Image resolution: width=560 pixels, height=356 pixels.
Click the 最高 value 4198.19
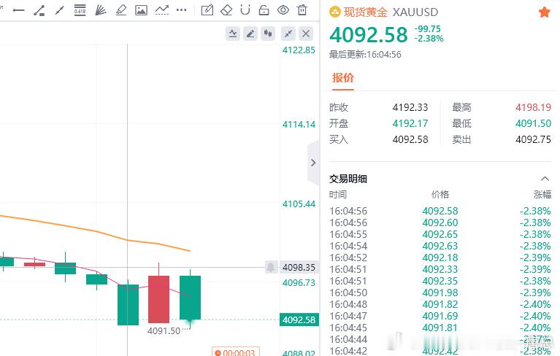click(533, 107)
